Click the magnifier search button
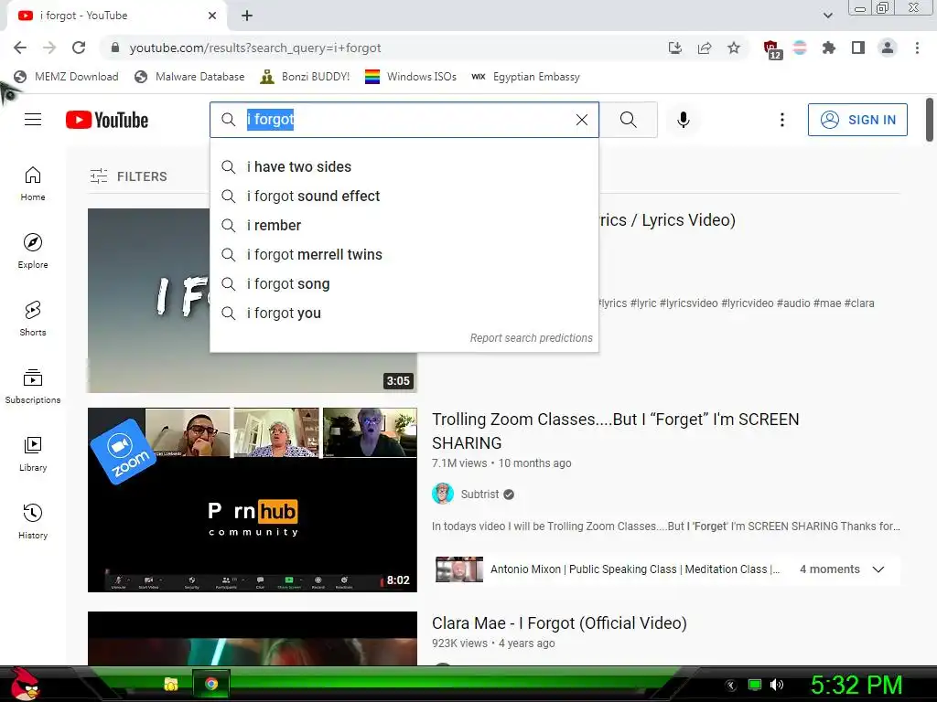Viewport: 937px width, 702px height. (628, 120)
